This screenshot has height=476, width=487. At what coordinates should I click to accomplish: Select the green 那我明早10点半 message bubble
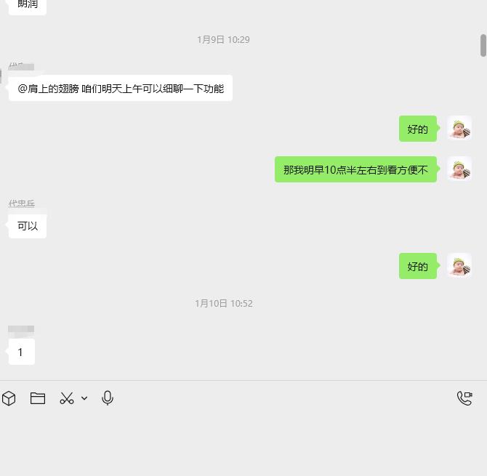[355, 169]
